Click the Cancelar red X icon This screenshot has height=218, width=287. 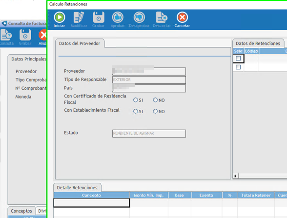(x=182, y=18)
